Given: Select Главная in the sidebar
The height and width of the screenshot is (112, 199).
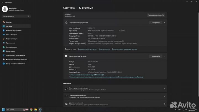Looking at the screenshot, I should [16, 22].
